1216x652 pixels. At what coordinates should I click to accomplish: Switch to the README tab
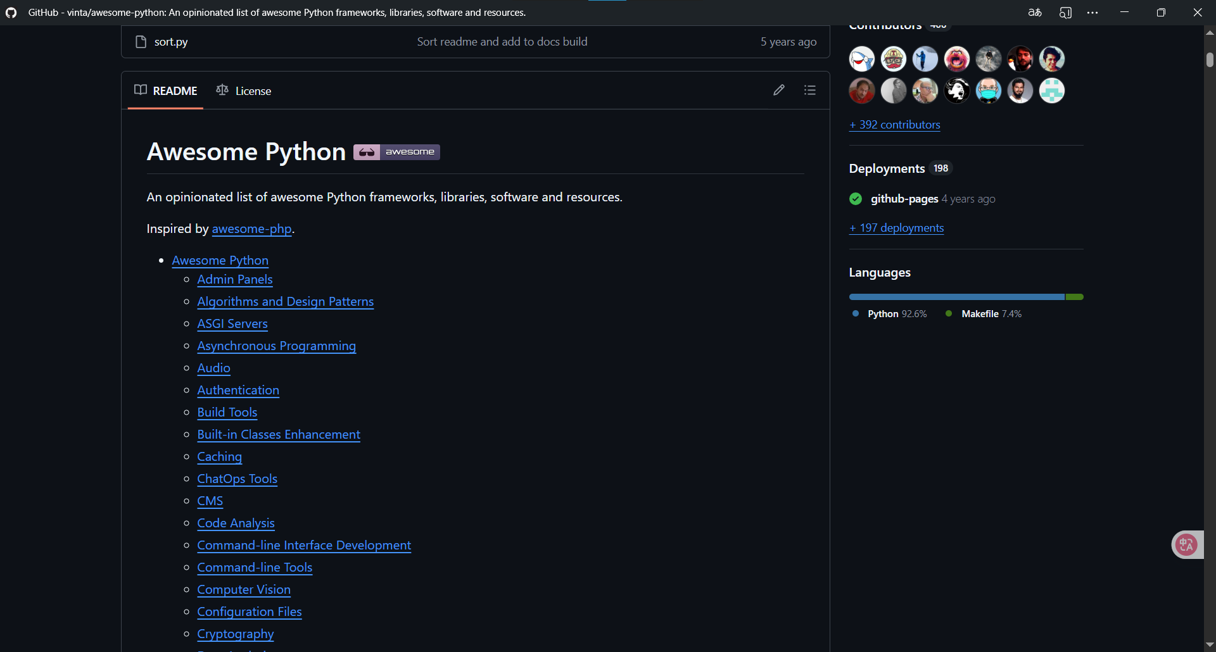165,91
